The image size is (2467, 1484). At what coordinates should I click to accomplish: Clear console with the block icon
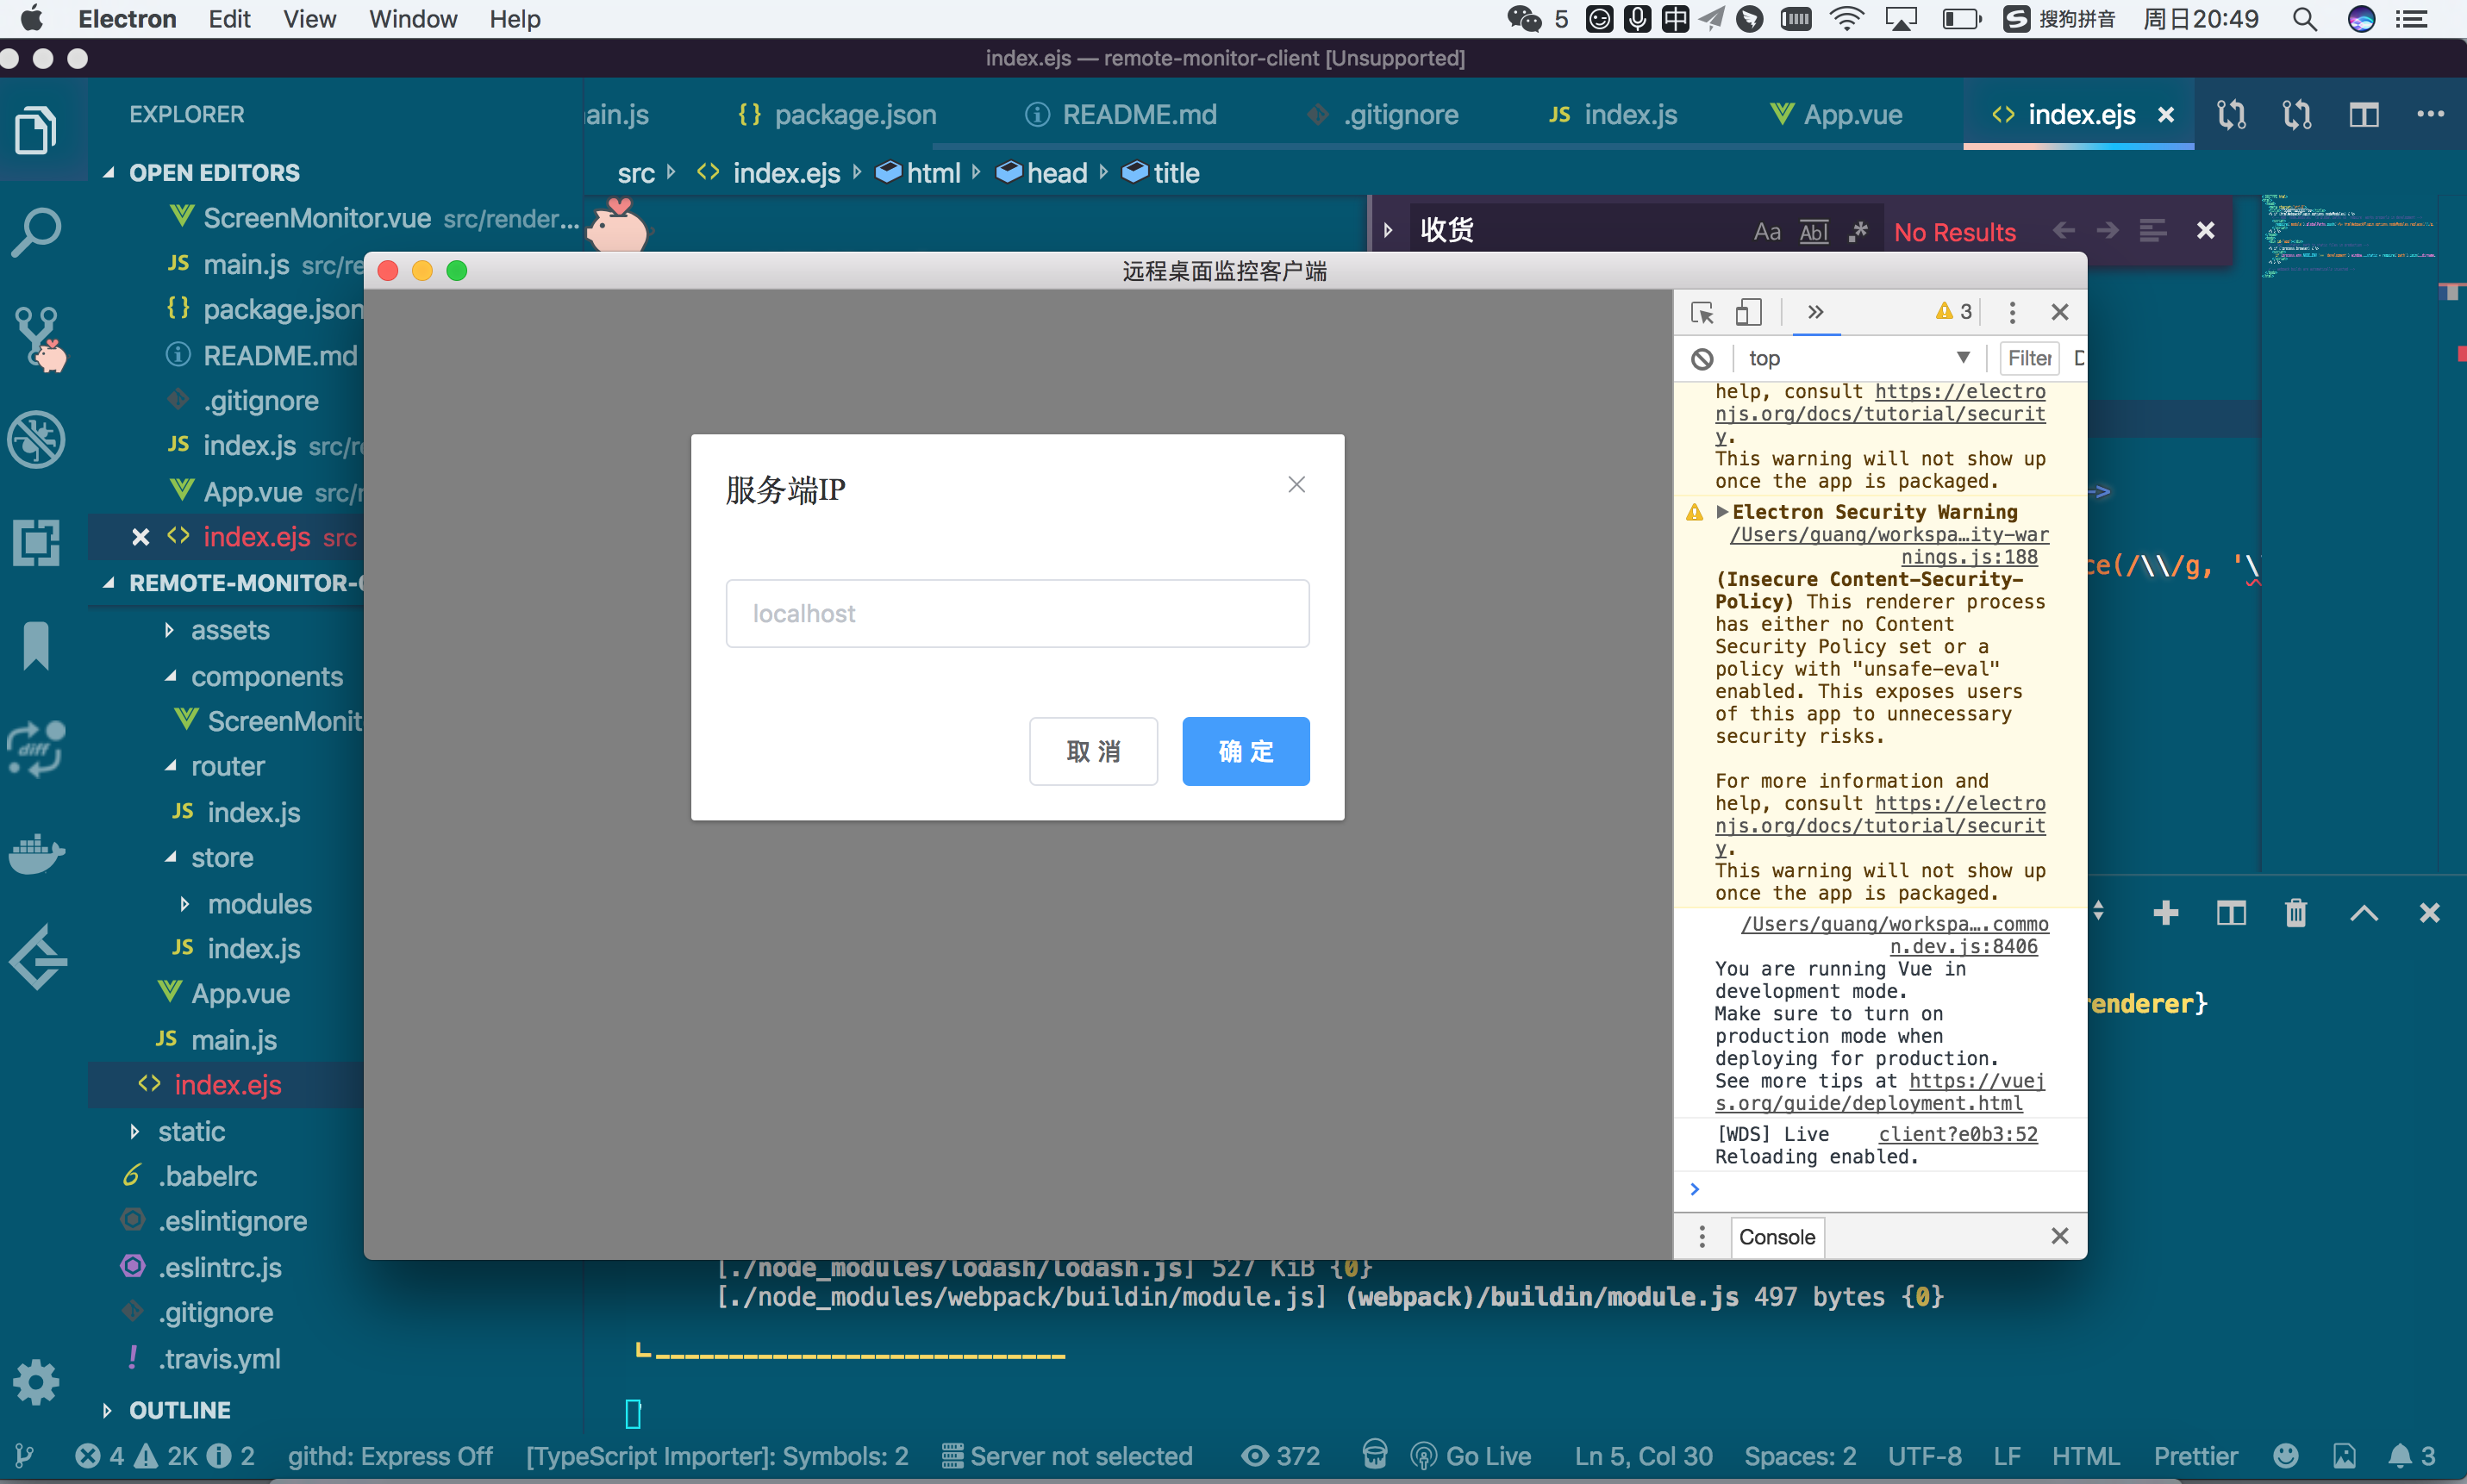tap(1702, 359)
